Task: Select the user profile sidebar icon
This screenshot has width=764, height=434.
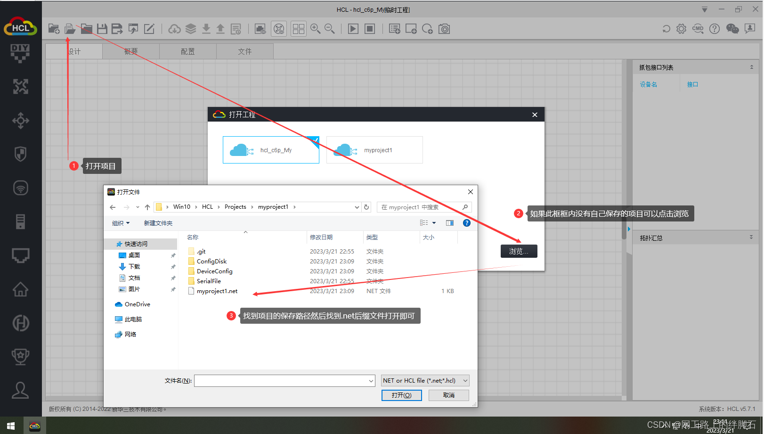Action: tap(20, 390)
